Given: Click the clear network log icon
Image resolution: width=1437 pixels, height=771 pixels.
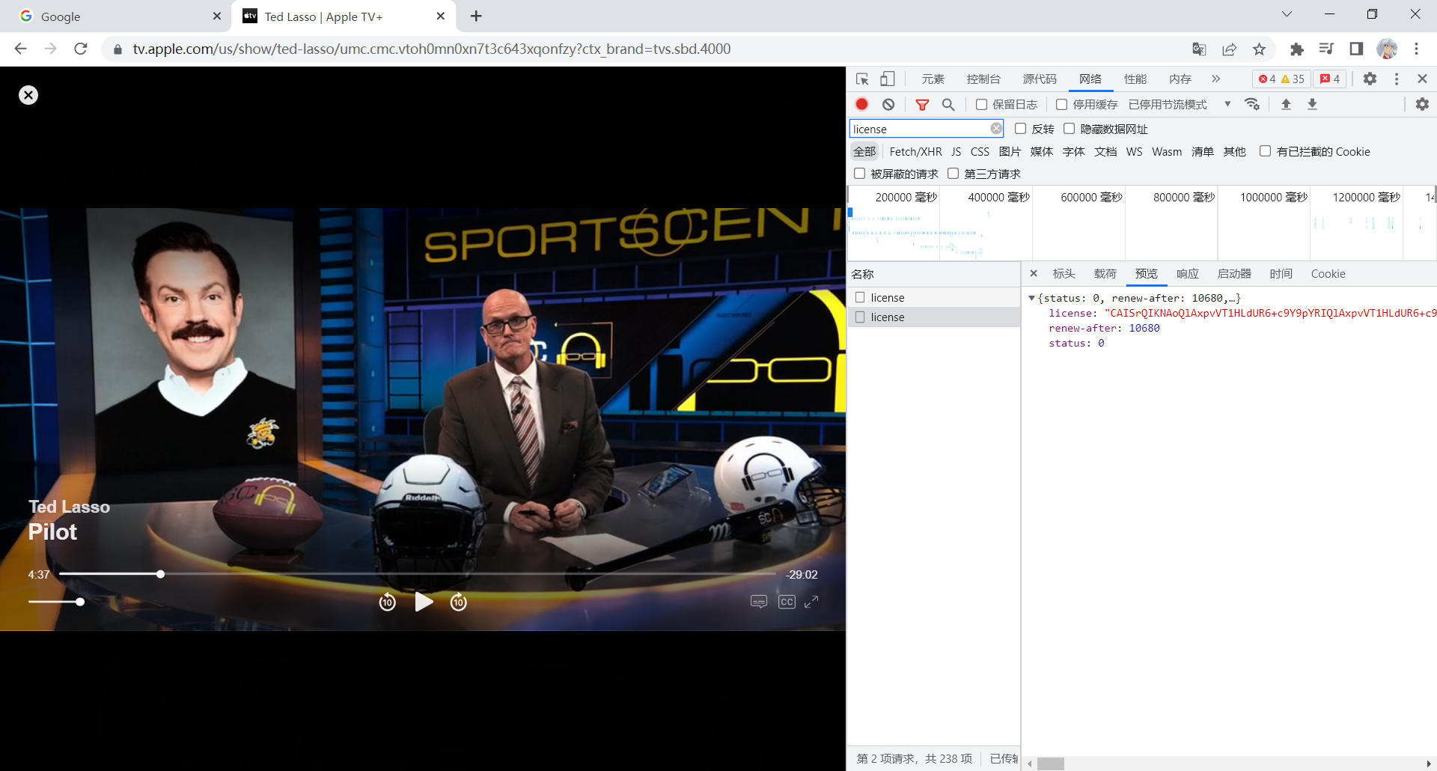Looking at the screenshot, I should coord(888,104).
